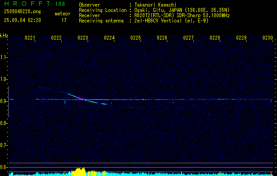Click the timestamp 25.09.04 02:20
The width and height of the screenshot is (277, 176).
tap(22, 20)
